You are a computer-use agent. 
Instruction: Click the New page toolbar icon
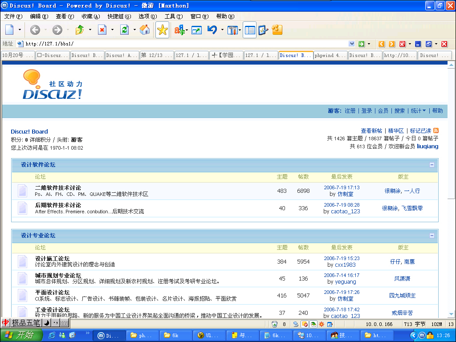click(x=10, y=30)
